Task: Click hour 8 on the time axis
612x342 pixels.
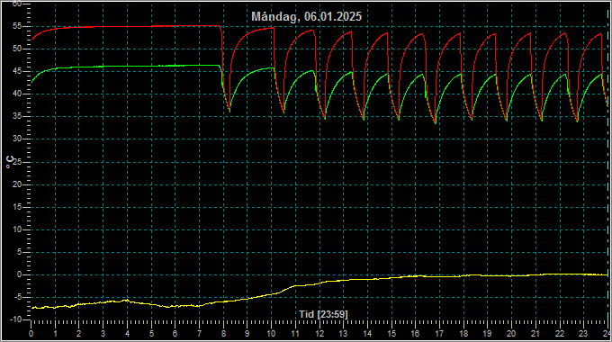Action: click(223, 334)
